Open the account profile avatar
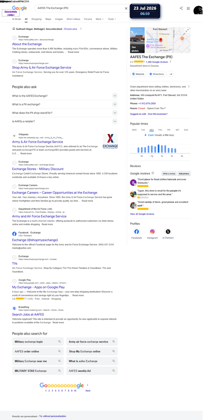 (x=198, y=10)
